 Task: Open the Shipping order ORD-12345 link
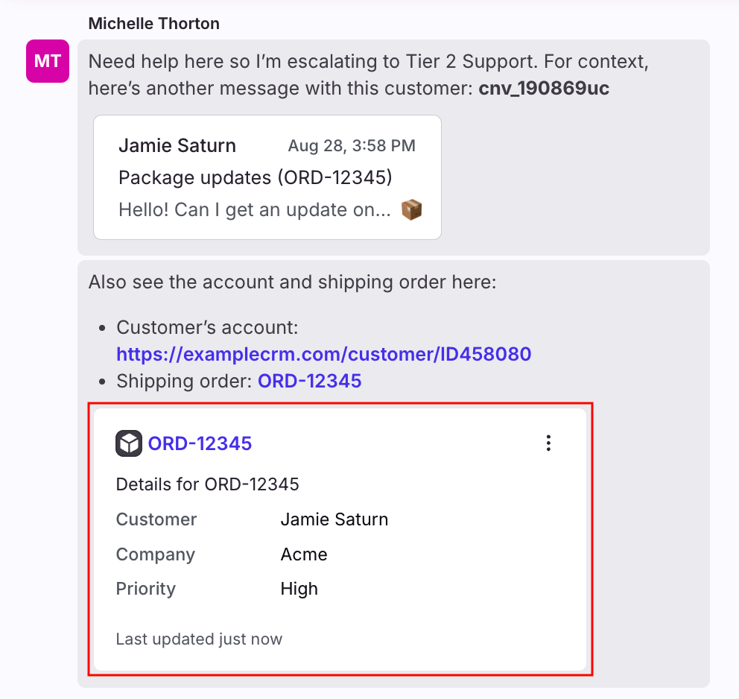310,381
